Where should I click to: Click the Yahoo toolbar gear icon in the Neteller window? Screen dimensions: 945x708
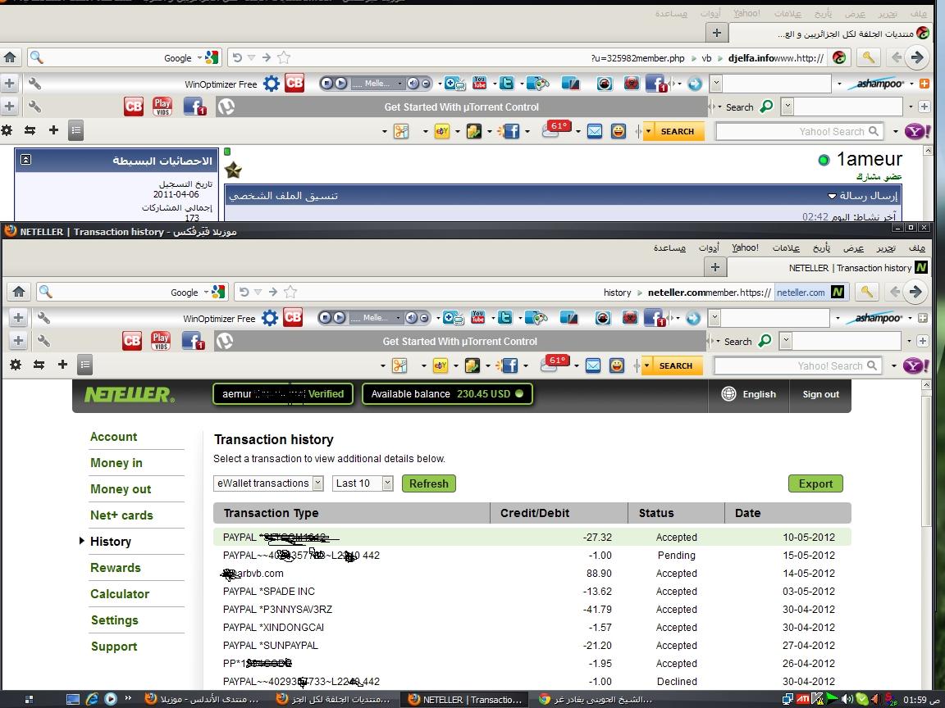(16, 364)
